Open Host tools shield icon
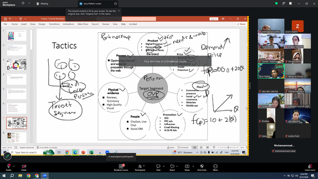Image resolution: width=318 pixels, height=179 pixels. (202, 166)
